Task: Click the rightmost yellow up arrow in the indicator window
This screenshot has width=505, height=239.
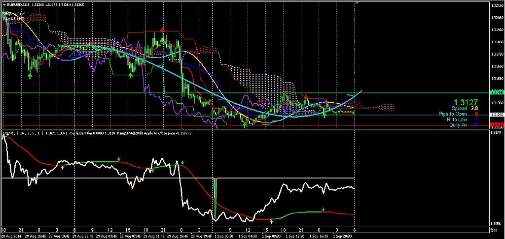Action: (272, 222)
